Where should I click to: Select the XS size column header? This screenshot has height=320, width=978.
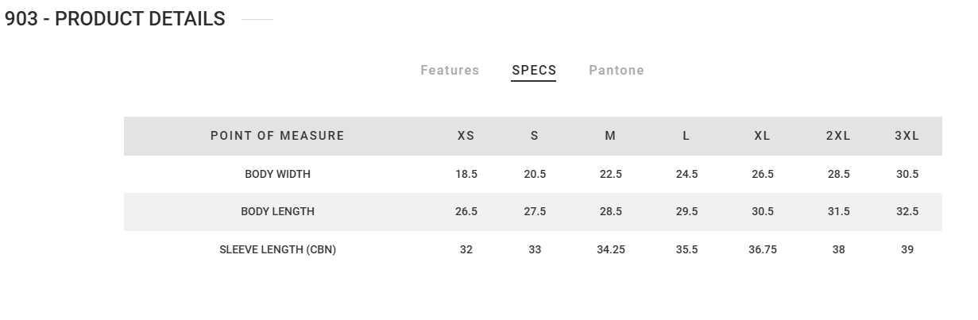466,136
